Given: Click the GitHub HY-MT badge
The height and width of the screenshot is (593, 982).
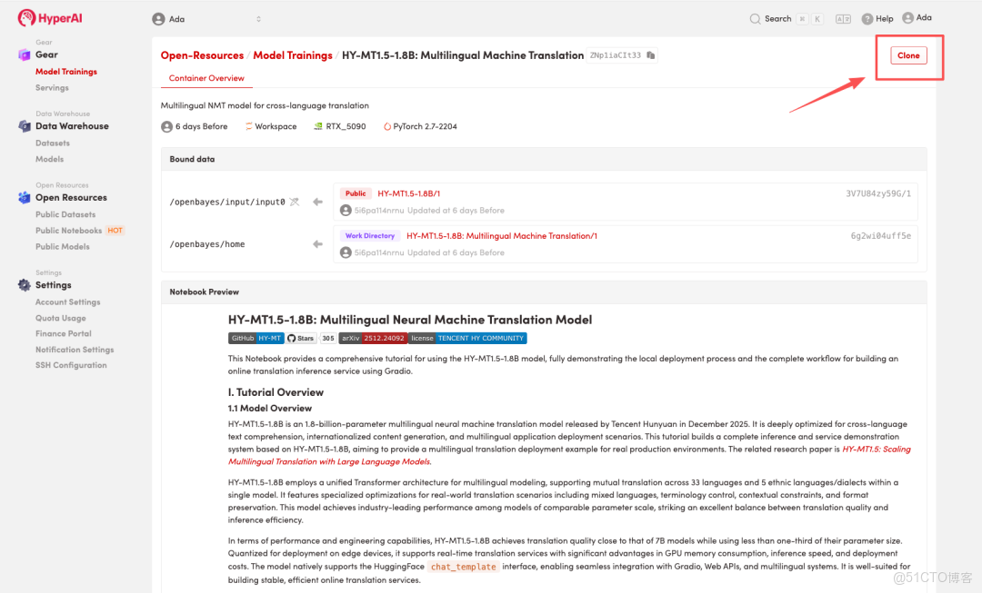Looking at the screenshot, I should click(256, 338).
